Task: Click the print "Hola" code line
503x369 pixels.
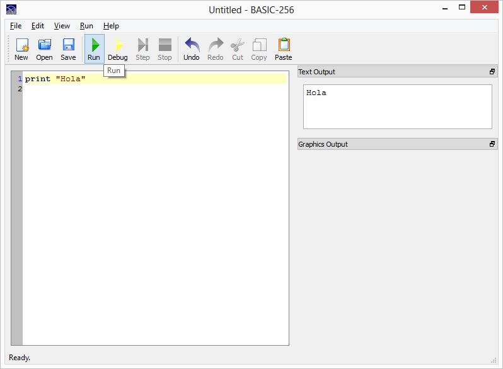Action: coord(154,79)
